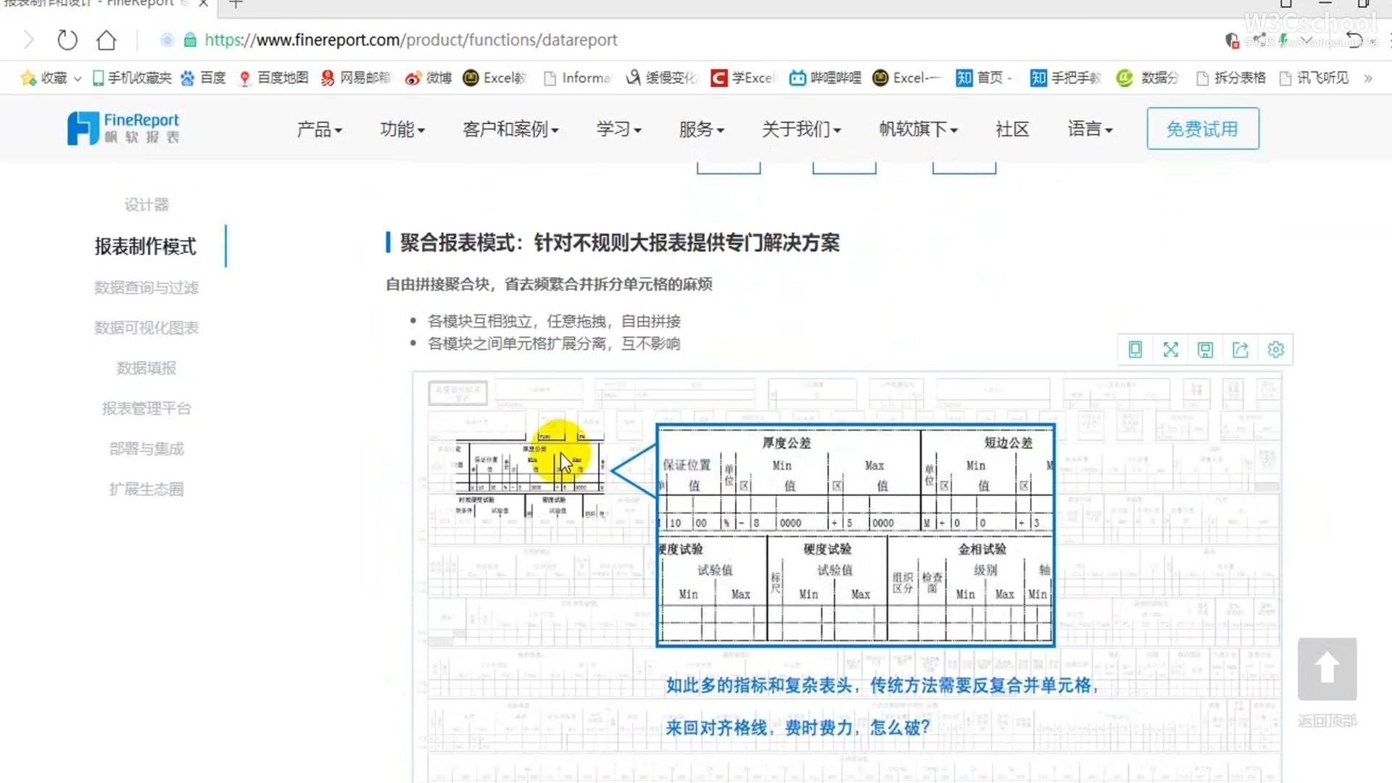This screenshot has height=783, width=1392.
Task: Expand the 学习 menu
Action: pyautogui.click(x=618, y=129)
